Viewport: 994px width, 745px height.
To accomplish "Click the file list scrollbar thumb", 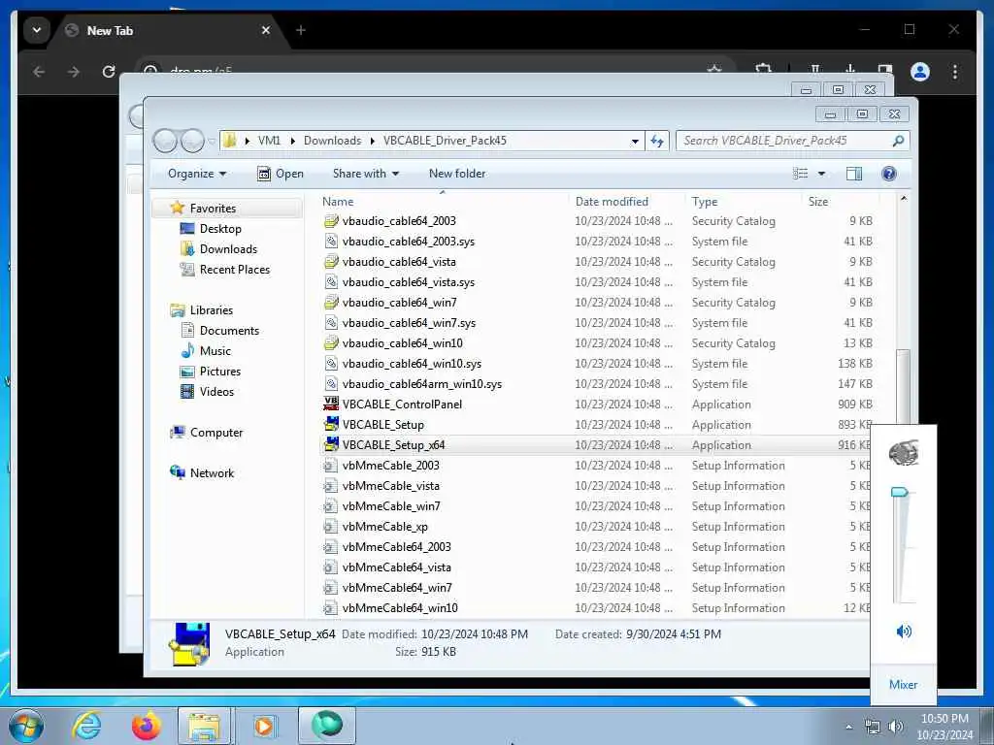I will pyautogui.click(x=904, y=387).
